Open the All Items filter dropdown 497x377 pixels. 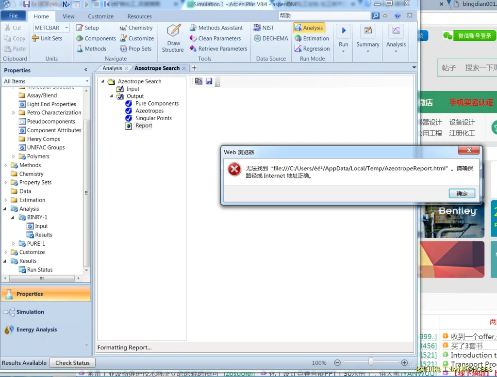87,81
